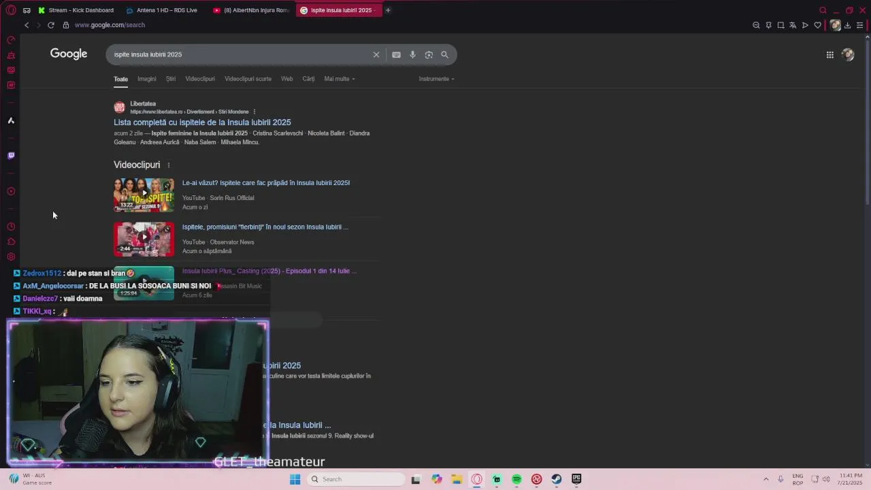Reload the current page
This screenshot has height=490, width=871.
coord(51,25)
